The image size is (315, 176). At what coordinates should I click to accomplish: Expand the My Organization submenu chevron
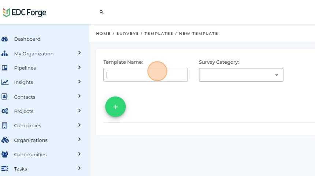point(79,53)
